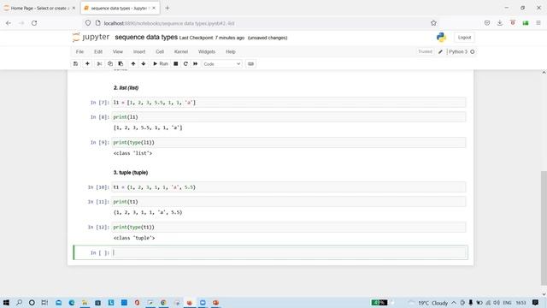The width and height of the screenshot is (547, 308).
Task: Insert a new cell below
Action: click(x=87, y=64)
